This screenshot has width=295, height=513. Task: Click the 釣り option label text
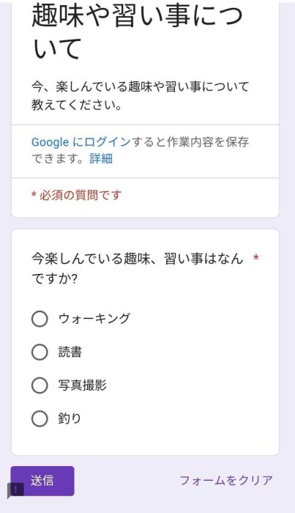click(70, 418)
